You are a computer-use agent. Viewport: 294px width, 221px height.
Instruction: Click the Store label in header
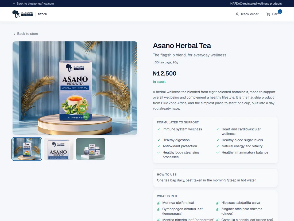tap(42, 14)
